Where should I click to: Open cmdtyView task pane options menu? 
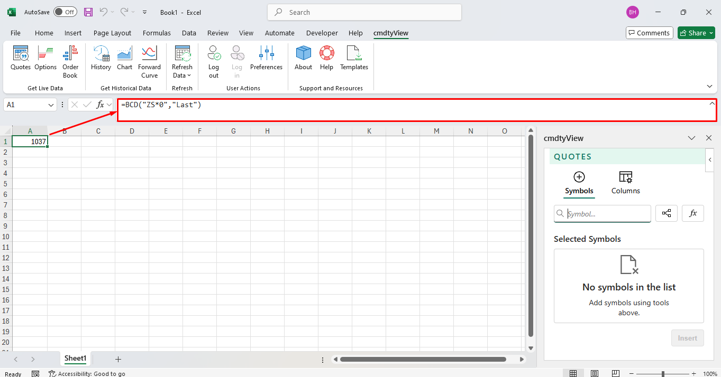click(691, 138)
